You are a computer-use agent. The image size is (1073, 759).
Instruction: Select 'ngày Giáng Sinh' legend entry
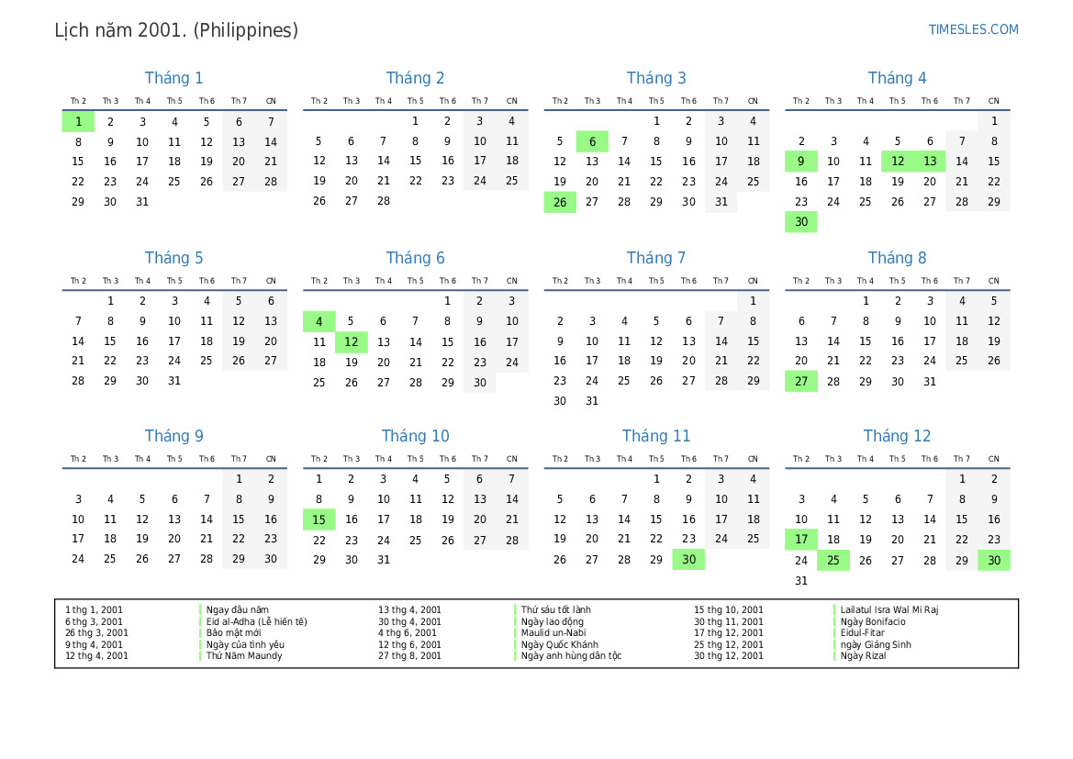876,644
